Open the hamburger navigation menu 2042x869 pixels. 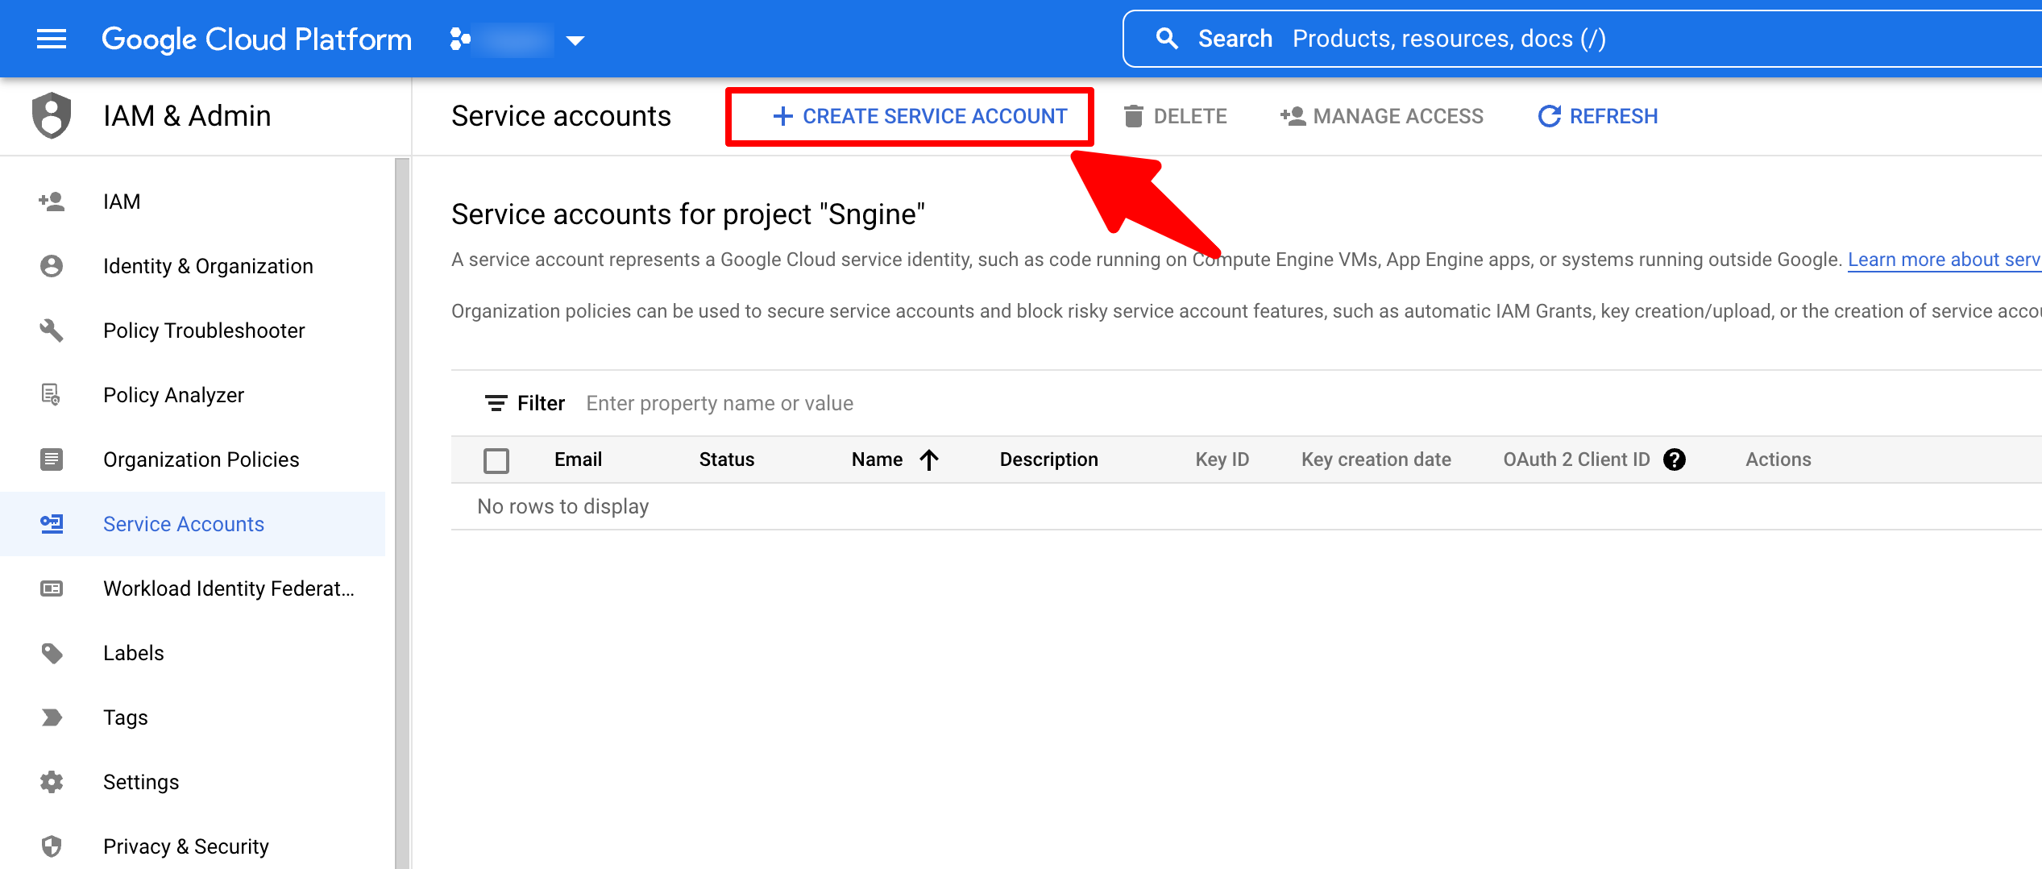click(52, 39)
